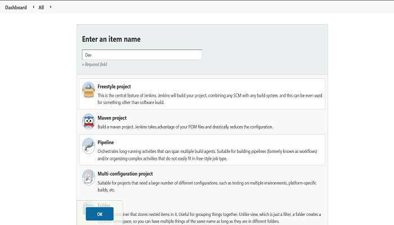Viewport: 394px width, 225px height.
Task: Expand the arrow after All breadcrumb
Action: pyautogui.click(x=51, y=7)
